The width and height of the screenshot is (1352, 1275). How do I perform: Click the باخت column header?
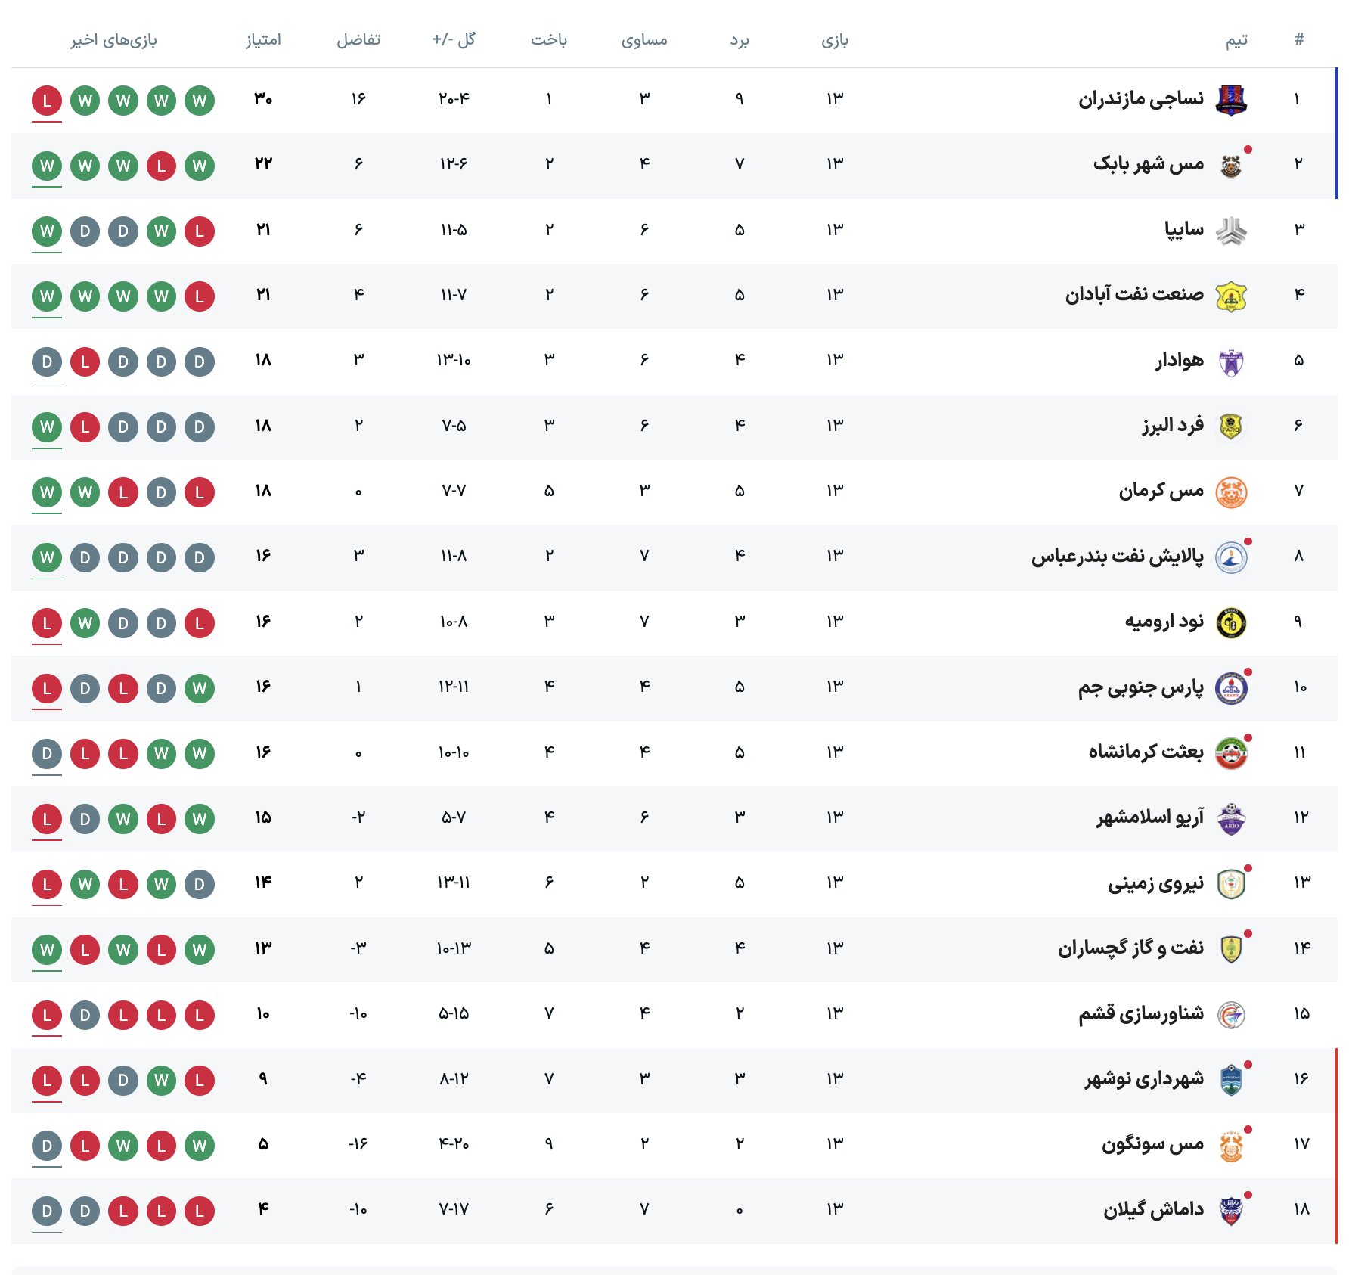click(549, 40)
